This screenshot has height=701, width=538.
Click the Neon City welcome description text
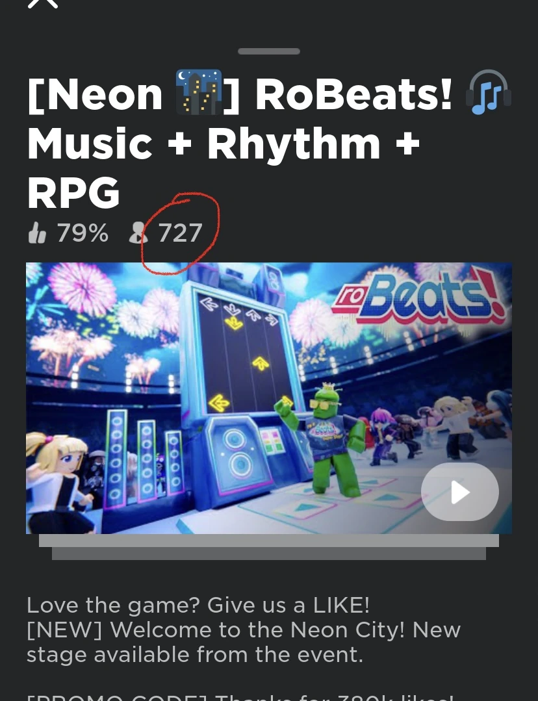(244, 643)
